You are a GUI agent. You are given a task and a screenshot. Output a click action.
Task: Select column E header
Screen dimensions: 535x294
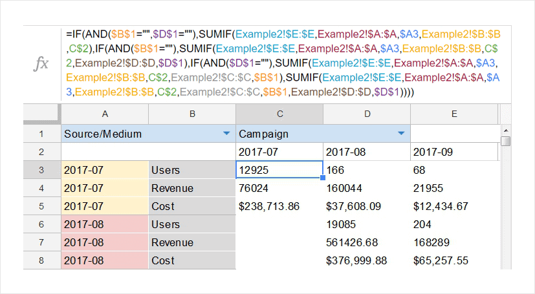[454, 114]
